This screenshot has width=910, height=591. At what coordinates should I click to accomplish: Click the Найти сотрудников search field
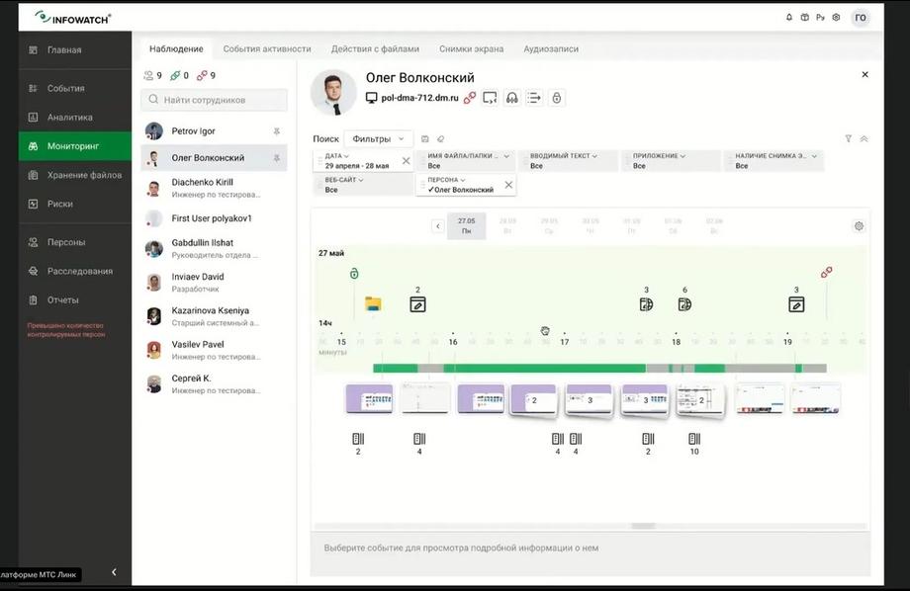click(x=215, y=100)
